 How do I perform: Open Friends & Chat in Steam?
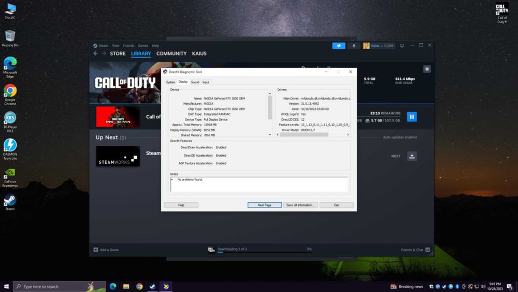(x=415, y=249)
